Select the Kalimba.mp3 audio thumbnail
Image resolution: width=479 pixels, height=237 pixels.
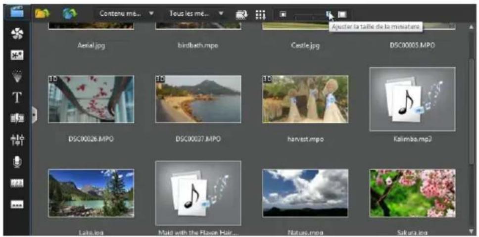point(412,99)
